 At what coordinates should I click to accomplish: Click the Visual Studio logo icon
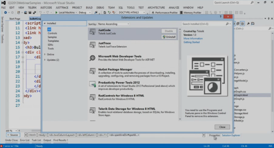tap(3, 3)
